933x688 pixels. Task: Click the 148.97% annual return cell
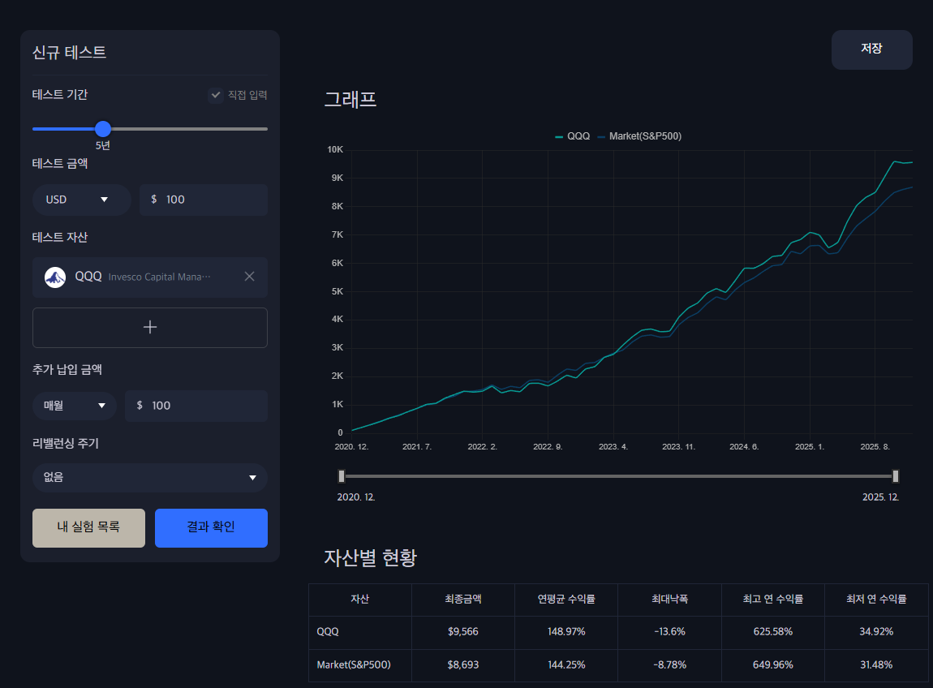[565, 632]
